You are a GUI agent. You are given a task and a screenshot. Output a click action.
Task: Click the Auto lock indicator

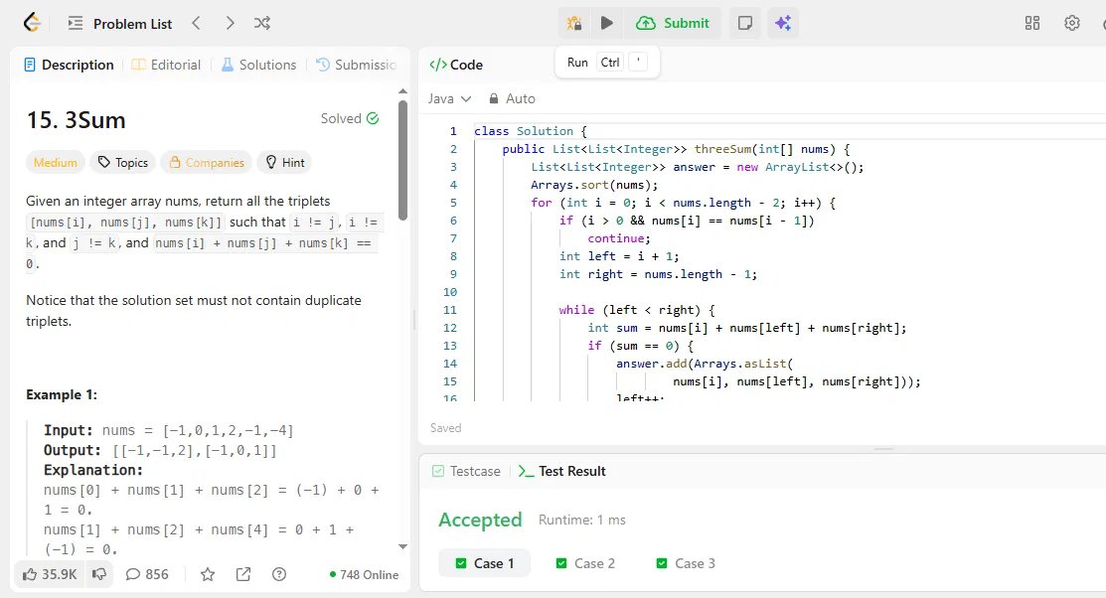(512, 98)
